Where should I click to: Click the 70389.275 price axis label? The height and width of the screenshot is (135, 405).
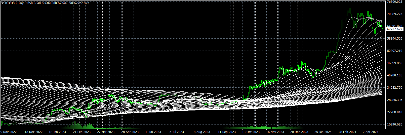pyautogui.click(x=395, y=14)
